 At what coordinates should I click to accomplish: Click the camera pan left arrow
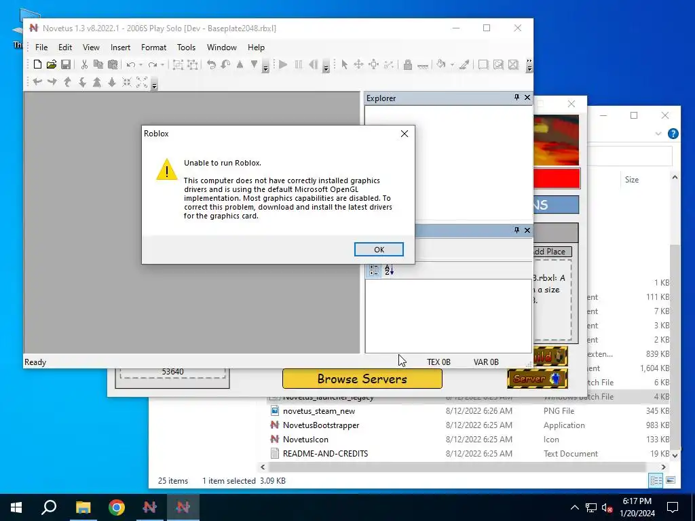38,82
